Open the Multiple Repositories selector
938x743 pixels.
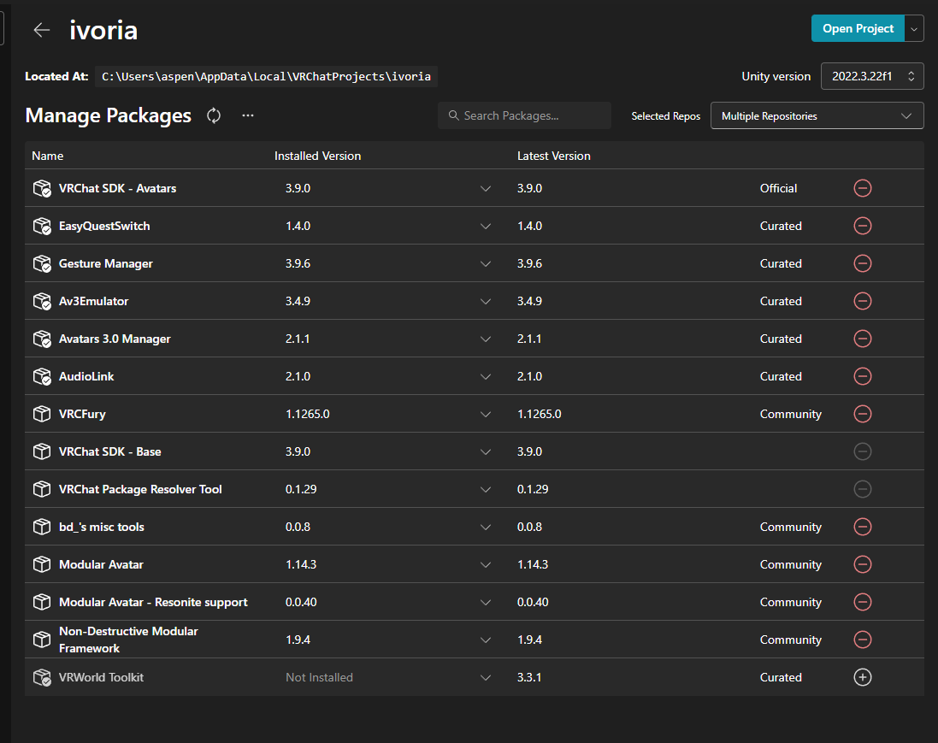tap(817, 116)
